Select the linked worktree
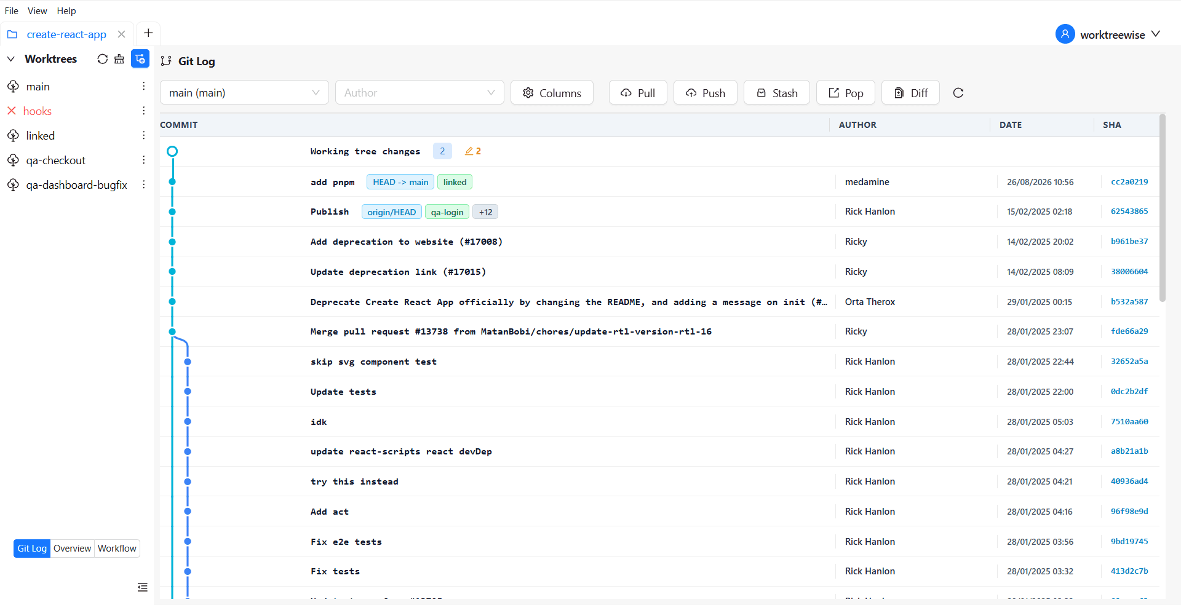Screen dimensions: 1181x610 point(41,136)
